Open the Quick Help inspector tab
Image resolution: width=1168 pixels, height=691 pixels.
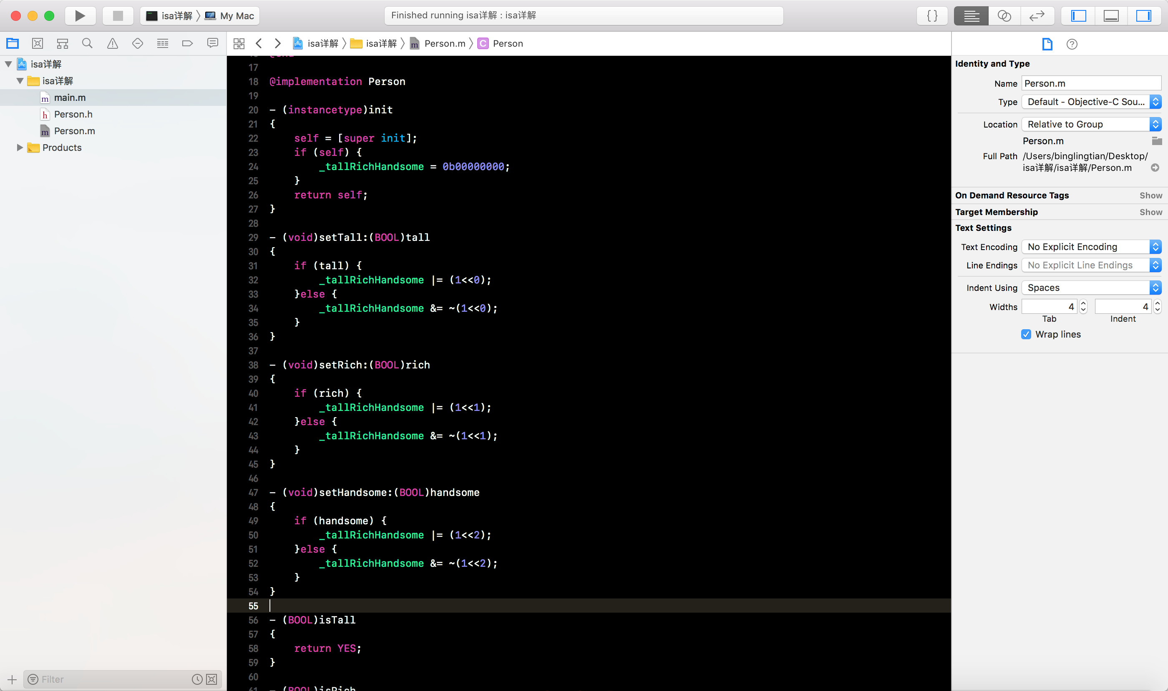coord(1072,44)
